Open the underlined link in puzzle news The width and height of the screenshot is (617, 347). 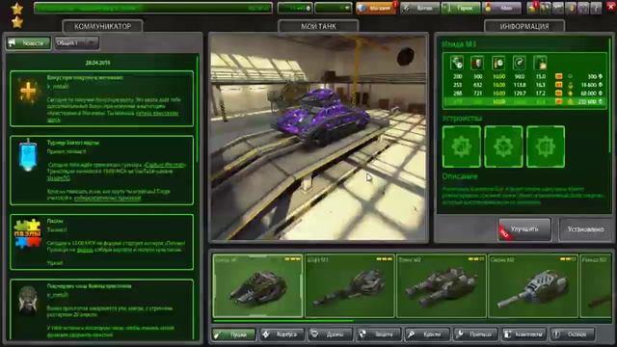tap(85, 250)
